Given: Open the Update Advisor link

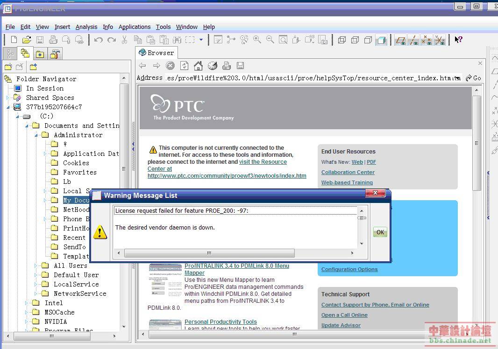Looking at the screenshot, I should click(x=341, y=325).
